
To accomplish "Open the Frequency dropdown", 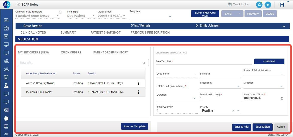I will (238, 86).
